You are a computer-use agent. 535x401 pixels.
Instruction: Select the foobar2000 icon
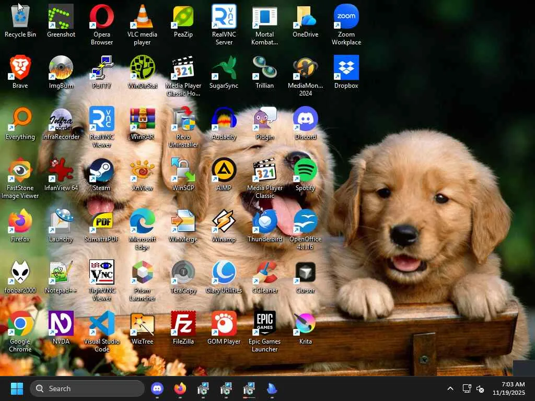point(20,277)
